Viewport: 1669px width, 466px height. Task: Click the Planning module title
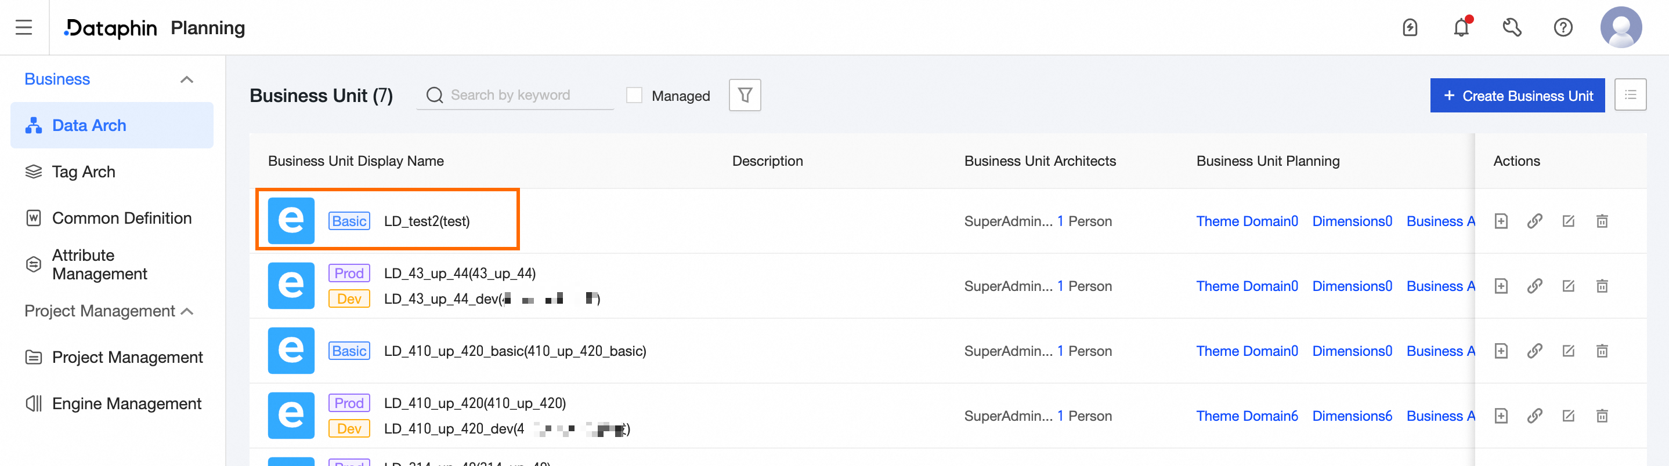208,28
